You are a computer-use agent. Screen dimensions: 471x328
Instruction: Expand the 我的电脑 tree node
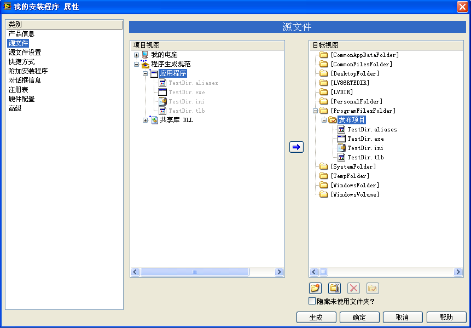pos(136,55)
